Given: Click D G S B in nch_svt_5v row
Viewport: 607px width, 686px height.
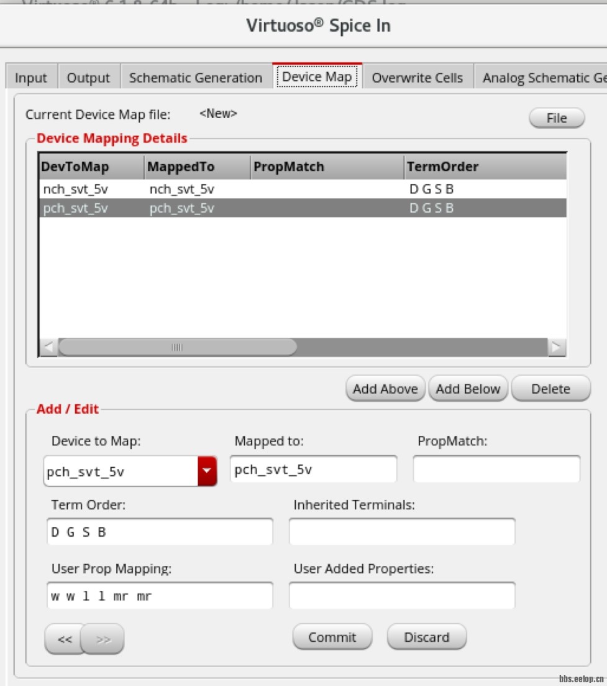Looking at the screenshot, I should pos(431,189).
